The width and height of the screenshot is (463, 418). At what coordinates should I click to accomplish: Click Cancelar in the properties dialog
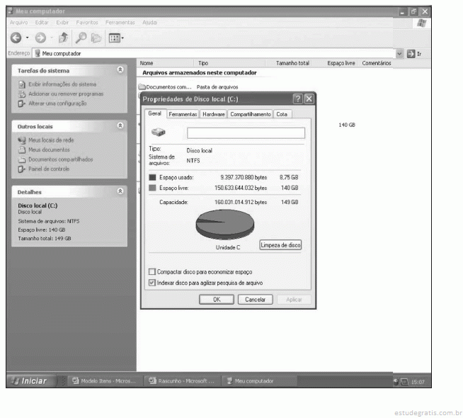pyautogui.click(x=255, y=299)
